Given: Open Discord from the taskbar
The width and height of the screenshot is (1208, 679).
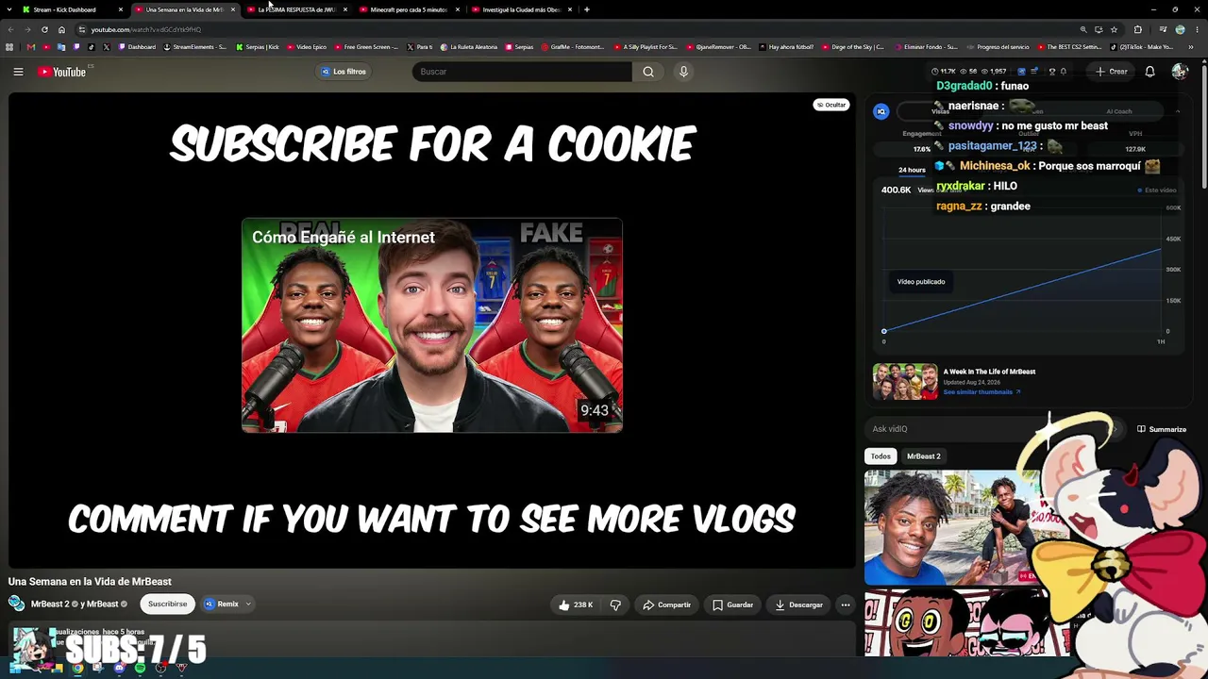Looking at the screenshot, I should [119, 669].
